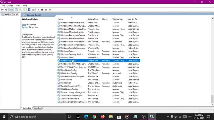This screenshot has height=120, width=214.
Task: Click the Services gear taskbar icon
Action: 151,117
